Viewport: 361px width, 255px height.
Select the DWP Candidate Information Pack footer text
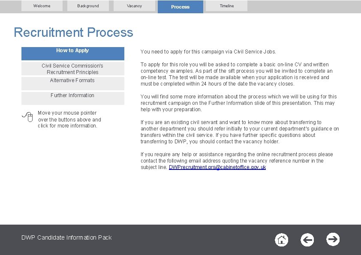[x=66, y=237]
